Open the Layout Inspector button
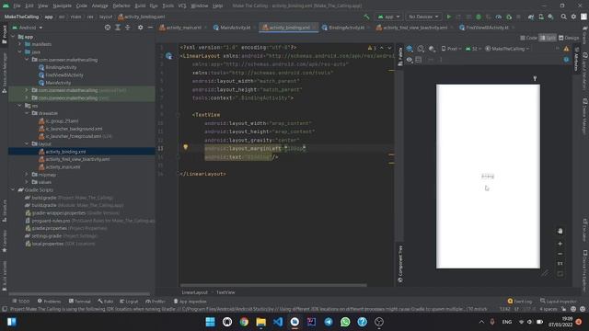This screenshot has height=331, width=589. point(559,302)
